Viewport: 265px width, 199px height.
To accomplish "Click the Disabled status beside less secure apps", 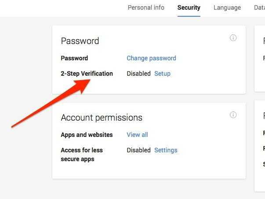I will pos(138,150).
